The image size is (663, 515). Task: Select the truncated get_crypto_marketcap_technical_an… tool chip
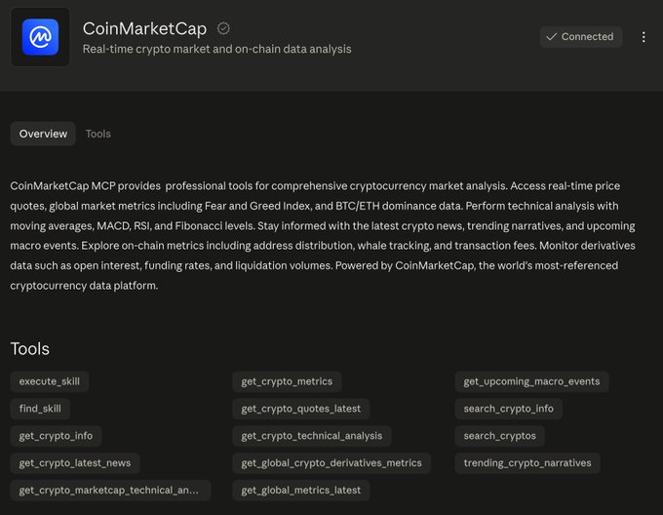pyautogui.click(x=110, y=490)
